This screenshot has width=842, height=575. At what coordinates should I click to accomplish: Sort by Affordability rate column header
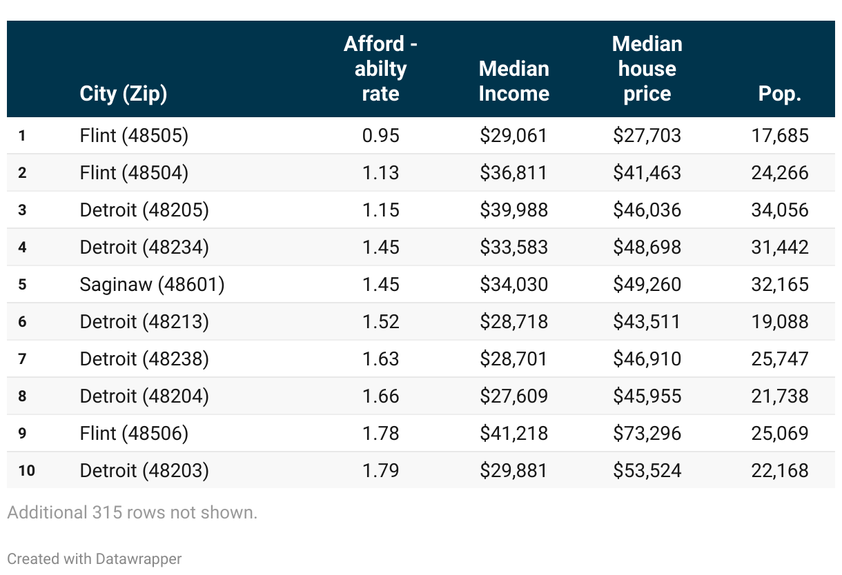[x=380, y=69]
